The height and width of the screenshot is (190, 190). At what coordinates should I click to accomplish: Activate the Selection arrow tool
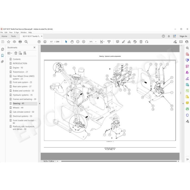click(x=66, y=42)
